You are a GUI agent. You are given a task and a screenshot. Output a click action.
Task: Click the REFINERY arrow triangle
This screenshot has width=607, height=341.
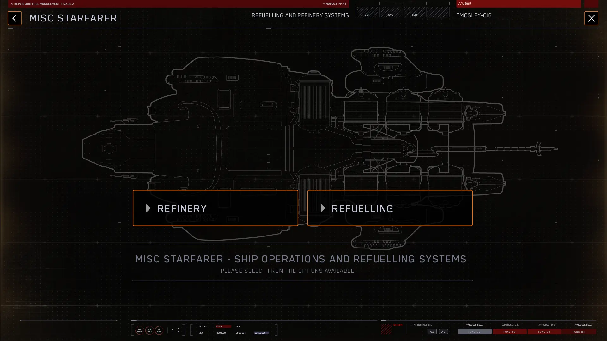(148, 208)
